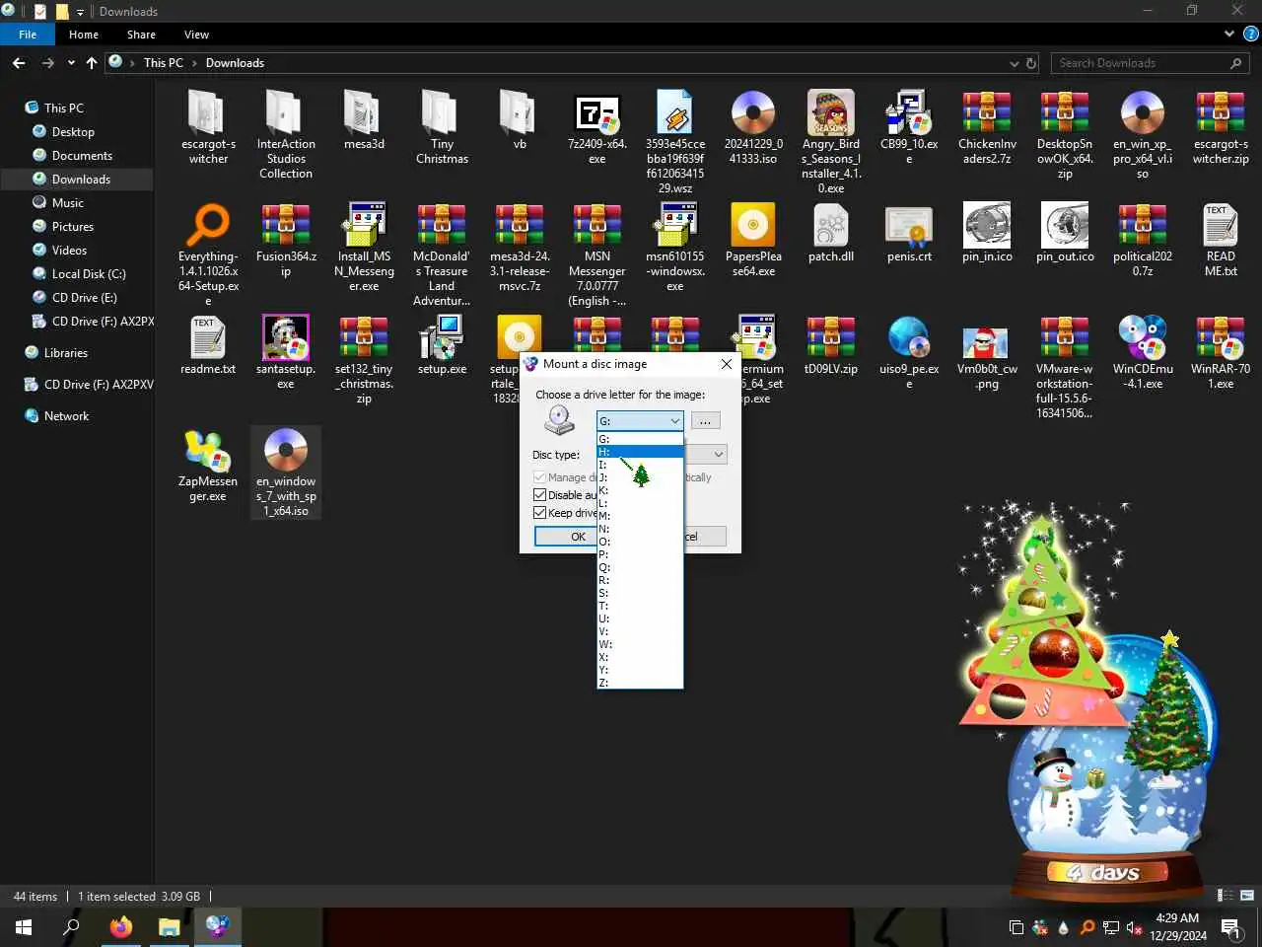Select Libraries in navigation pane
This screenshot has height=947, width=1262.
[65, 353]
